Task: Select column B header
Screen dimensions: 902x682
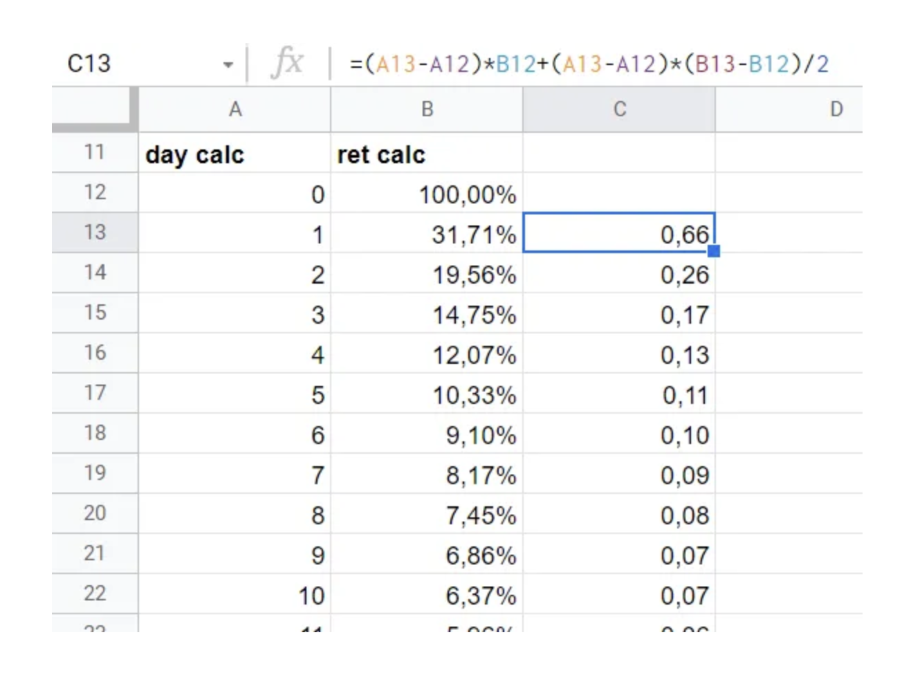Action: (x=427, y=109)
